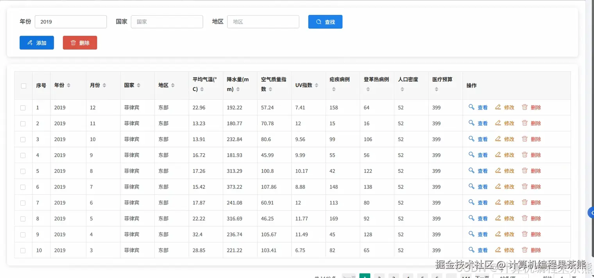Click 修改 edit for row 序号 2
Viewport: 594px width, 278px height.
tap(505, 123)
